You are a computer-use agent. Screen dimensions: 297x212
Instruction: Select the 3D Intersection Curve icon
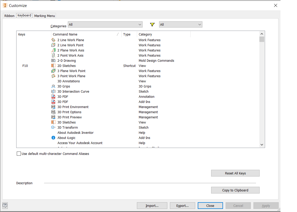tap(53, 91)
